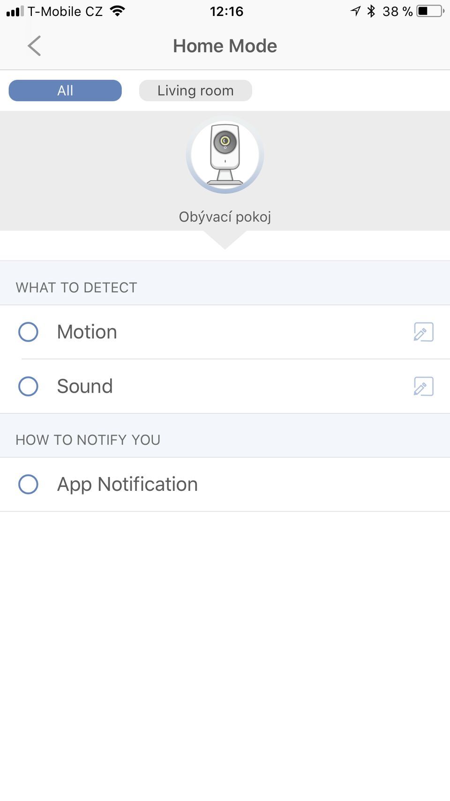Tap the cellular signal bars icon

pos(15,11)
